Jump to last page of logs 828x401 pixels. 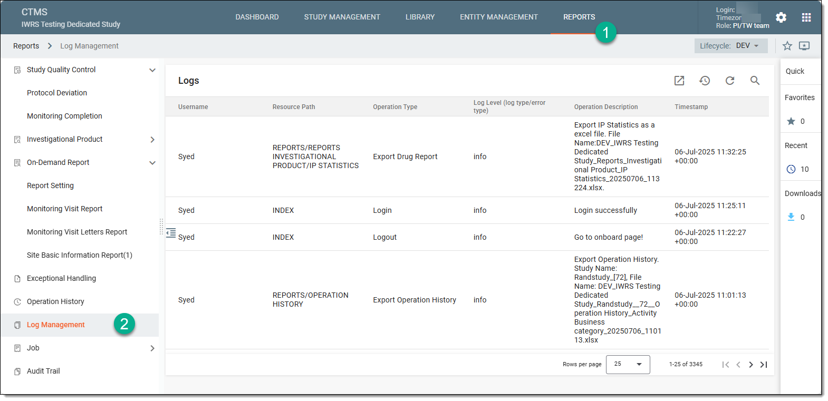pyautogui.click(x=764, y=365)
